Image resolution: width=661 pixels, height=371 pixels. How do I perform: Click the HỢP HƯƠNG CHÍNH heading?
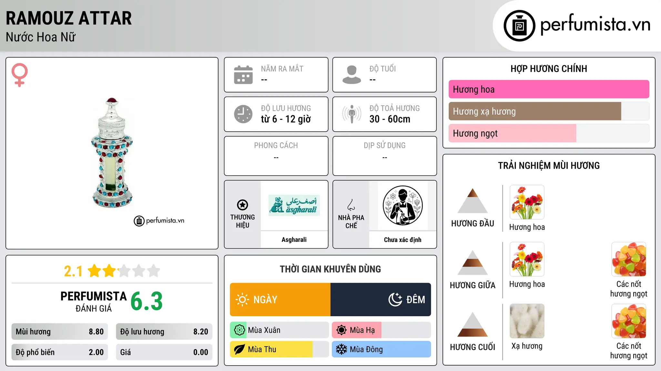point(549,69)
